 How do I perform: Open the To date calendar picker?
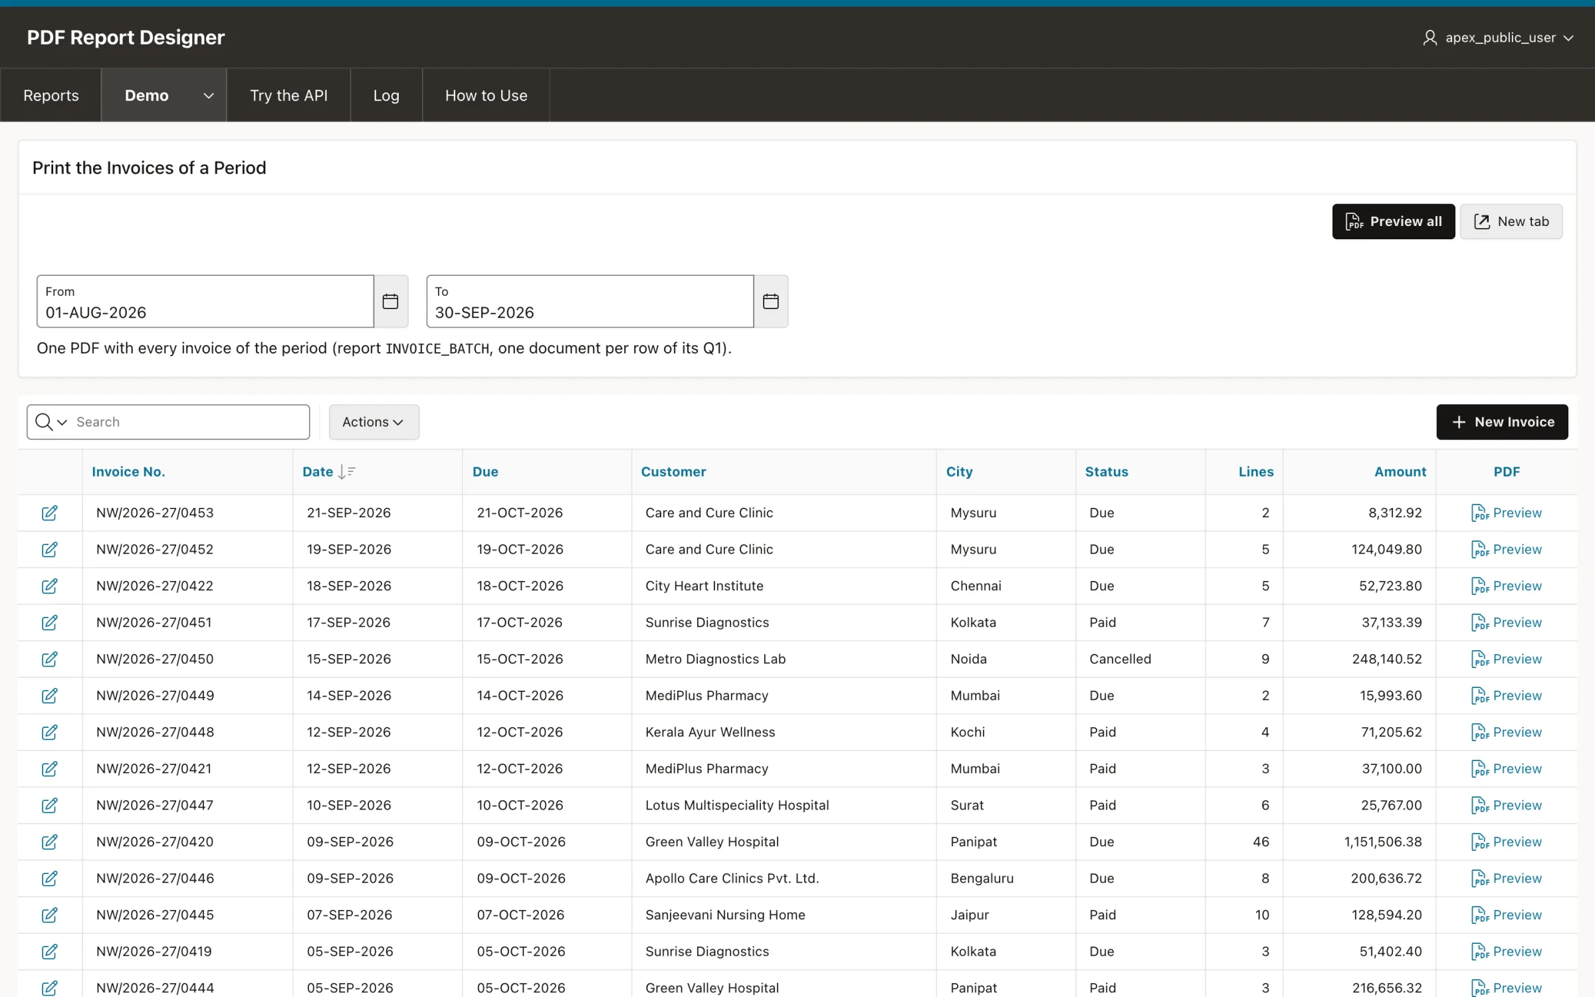tap(771, 301)
